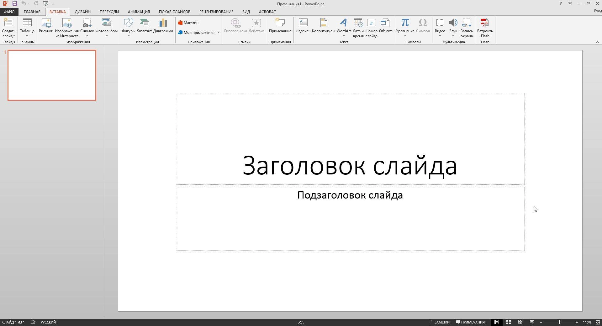Select slide 1 thumbnail
The height and width of the screenshot is (326, 602).
pos(52,75)
